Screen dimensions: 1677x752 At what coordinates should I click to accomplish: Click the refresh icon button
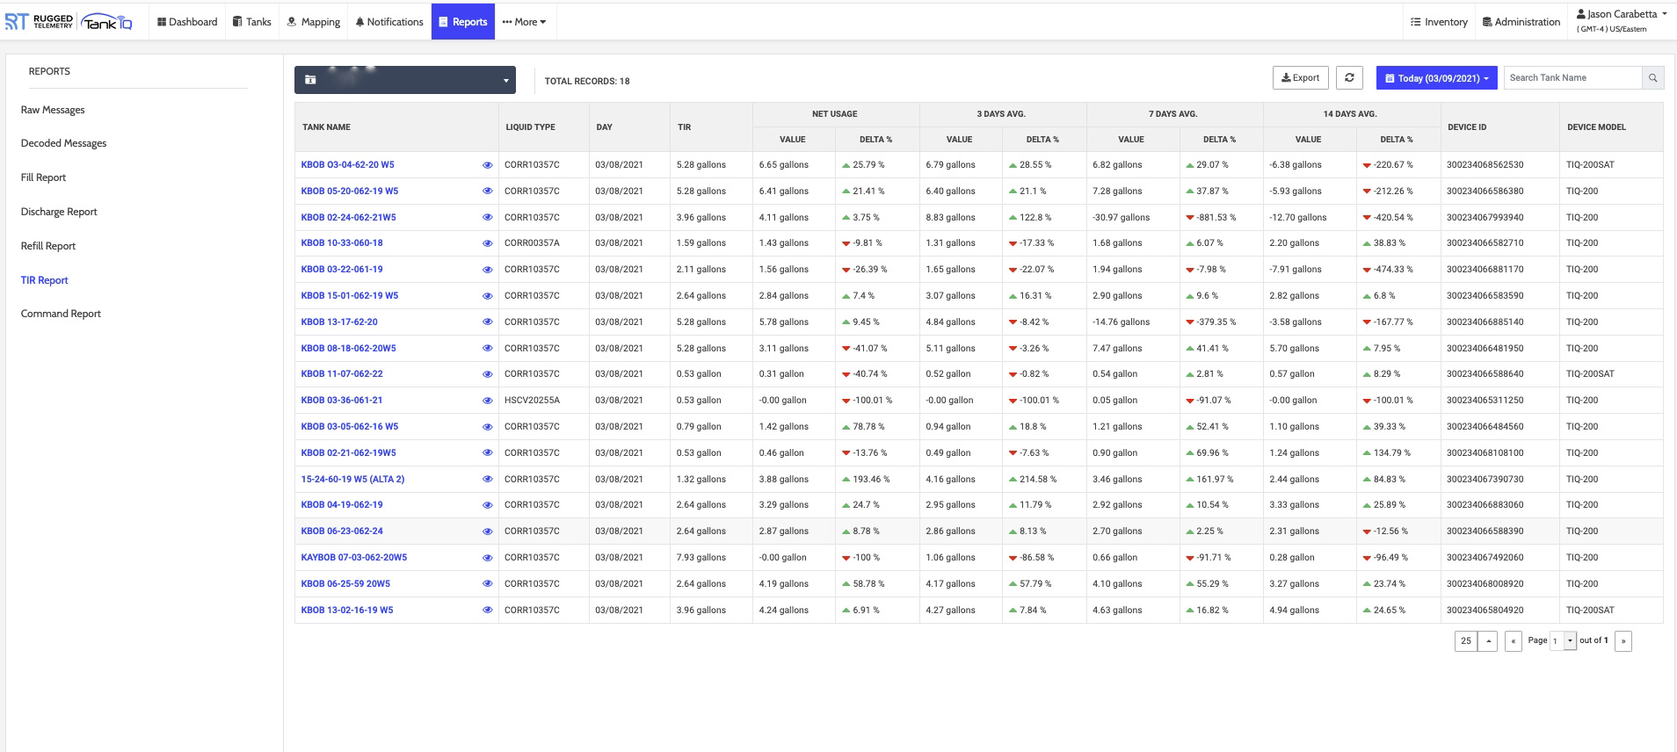(x=1349, y=77)
